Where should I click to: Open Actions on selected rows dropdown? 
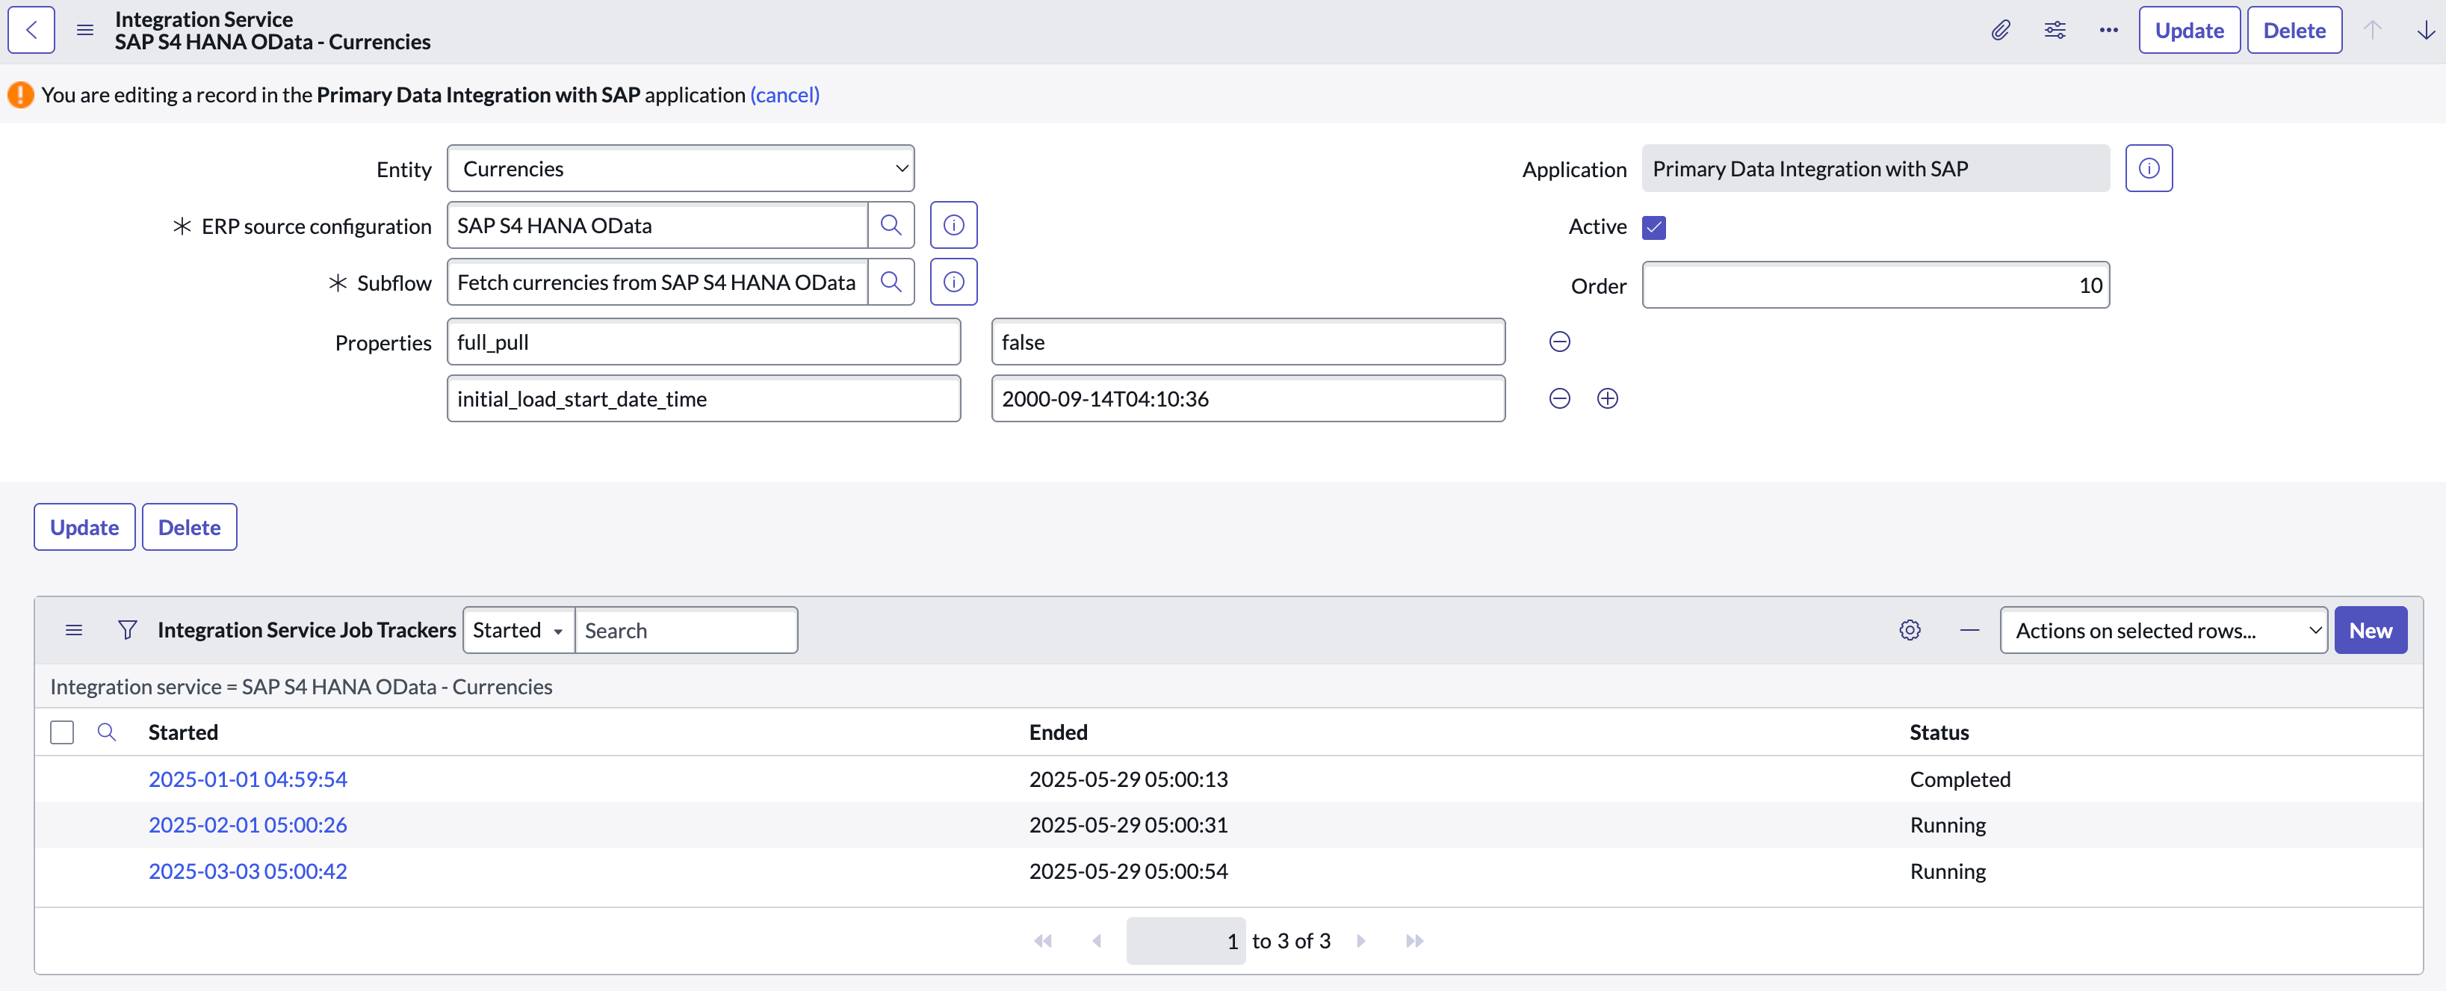point(2163,630)
